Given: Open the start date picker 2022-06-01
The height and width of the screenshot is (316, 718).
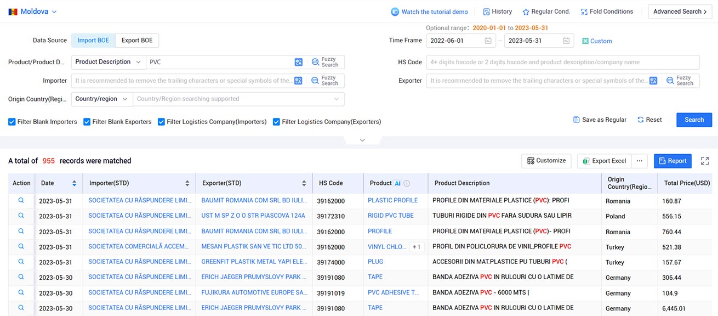Looking at the screenshot, I should (x=460, y=41).
